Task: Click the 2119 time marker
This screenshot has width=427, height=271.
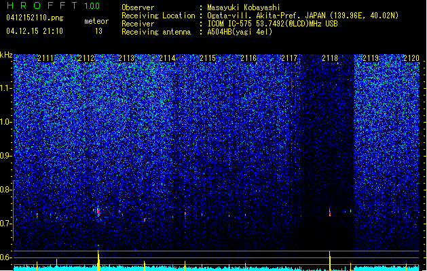Action: (x=371, y=58)
